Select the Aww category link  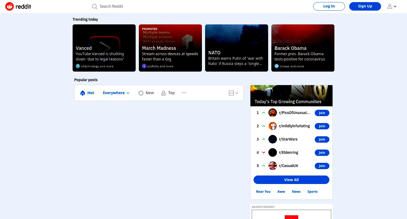[281, 192]
